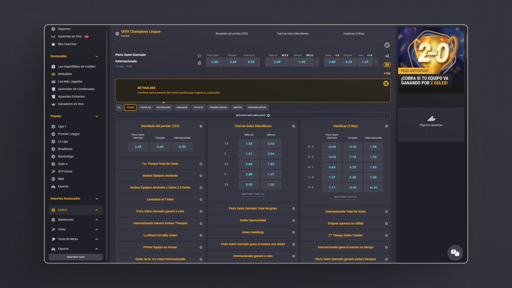Toggle the Fútbol sport chevron
This screenshot has height=288, width=512.
(97, 210)
